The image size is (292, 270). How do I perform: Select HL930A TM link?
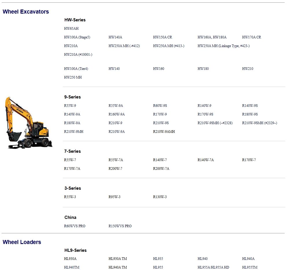point(118,259)
